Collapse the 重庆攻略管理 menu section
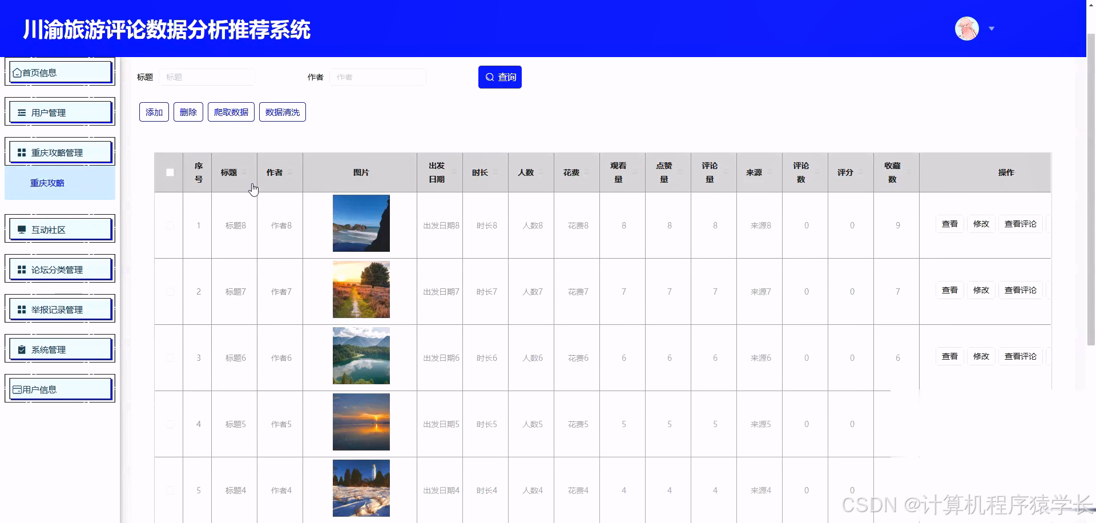 click(x=59, y=152)
